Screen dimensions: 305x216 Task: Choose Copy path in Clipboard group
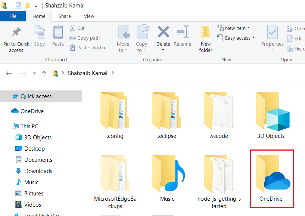tap(84, 38)
